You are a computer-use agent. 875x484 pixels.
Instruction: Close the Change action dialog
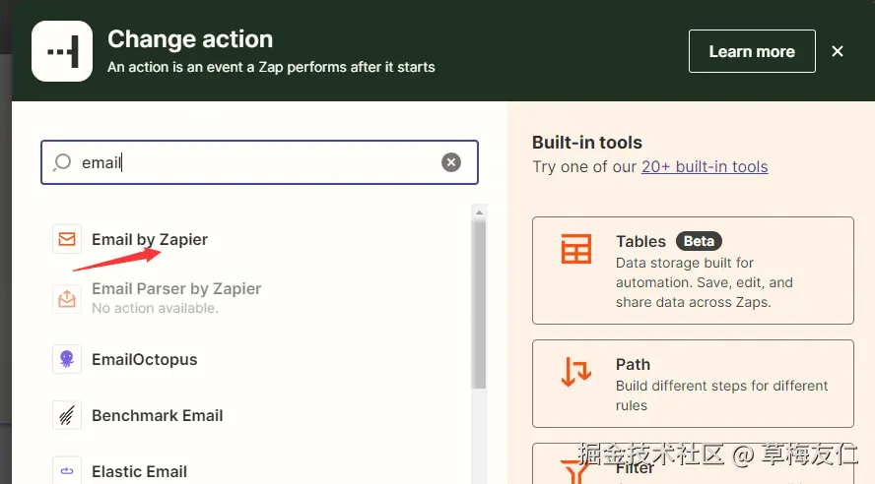click(x=838, y=51)
